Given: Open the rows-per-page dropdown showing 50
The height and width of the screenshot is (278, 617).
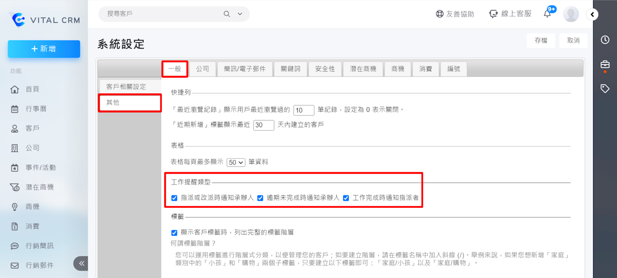Looking at the screenshot, I should coord(236,163).
